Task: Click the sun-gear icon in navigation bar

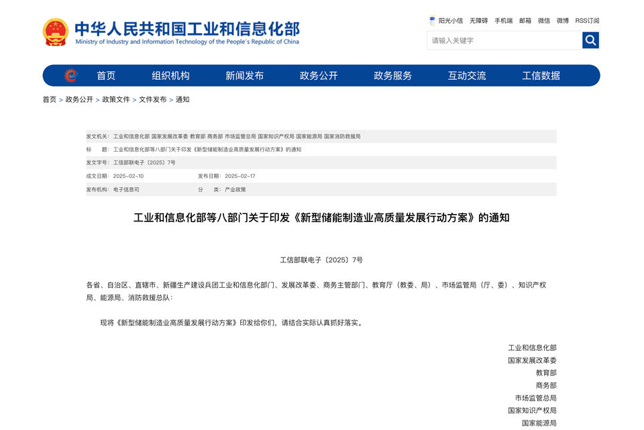Action: tap(71, 76)
